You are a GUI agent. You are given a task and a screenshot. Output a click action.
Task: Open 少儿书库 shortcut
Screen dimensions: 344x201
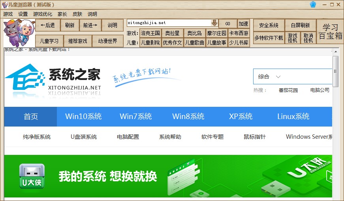239,43
